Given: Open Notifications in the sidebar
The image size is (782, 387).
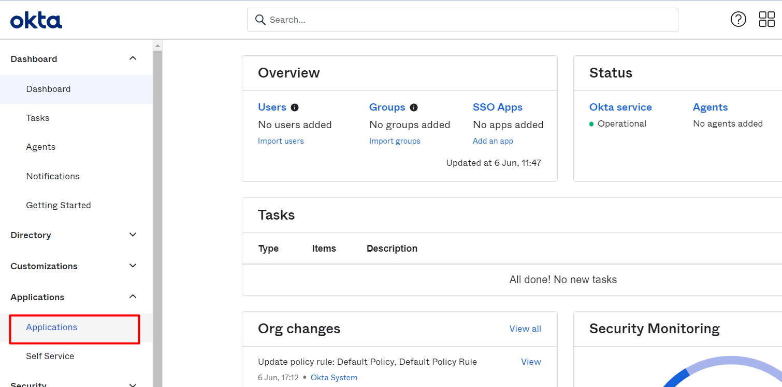Looking at the screenshot, I should (x=53, y=176).
